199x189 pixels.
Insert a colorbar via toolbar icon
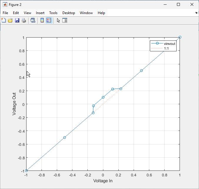(42, 20)
